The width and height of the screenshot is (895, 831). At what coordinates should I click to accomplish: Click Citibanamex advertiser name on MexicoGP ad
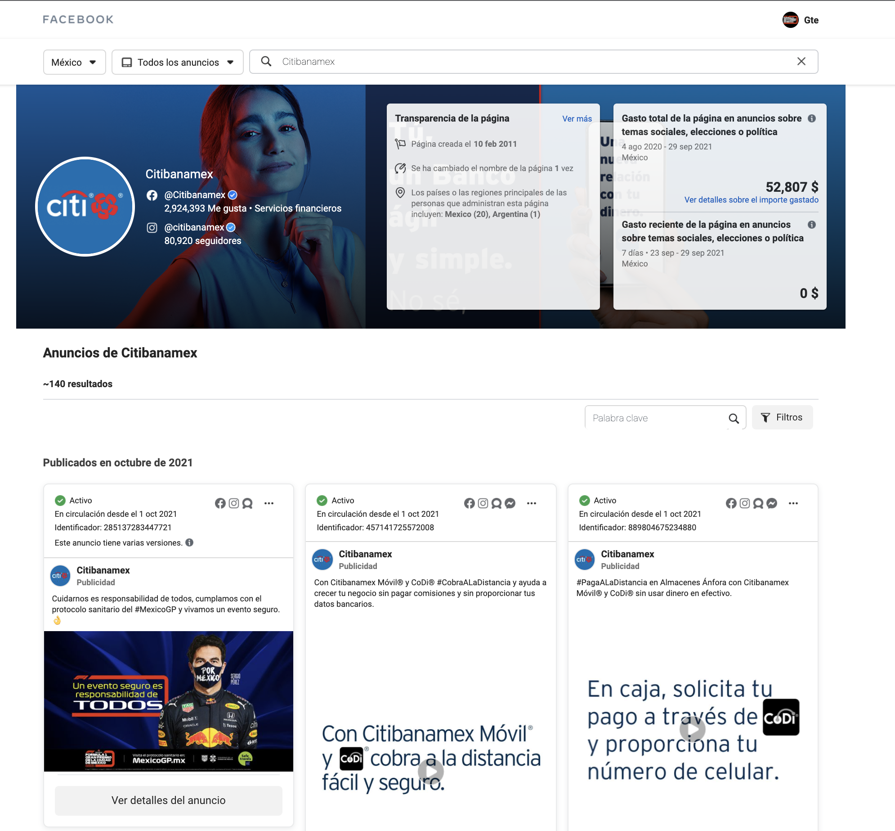pyautogui.click(x=103, y=570)
